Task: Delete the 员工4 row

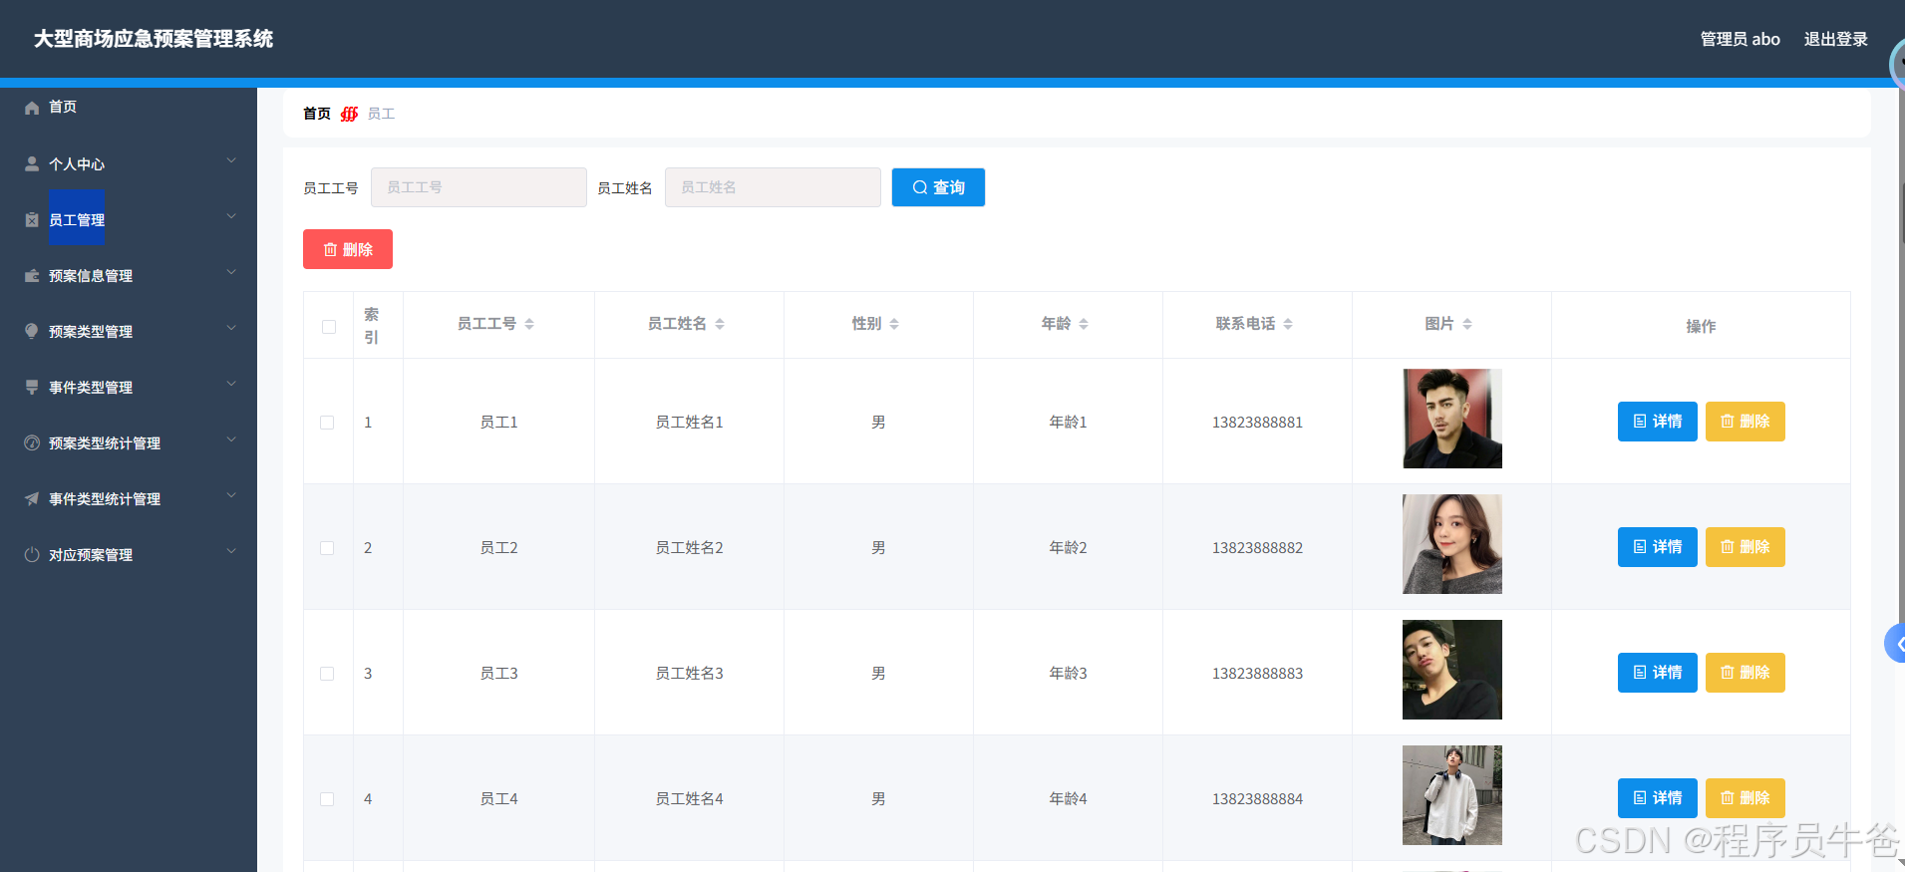Action: tap(1745, 798)
